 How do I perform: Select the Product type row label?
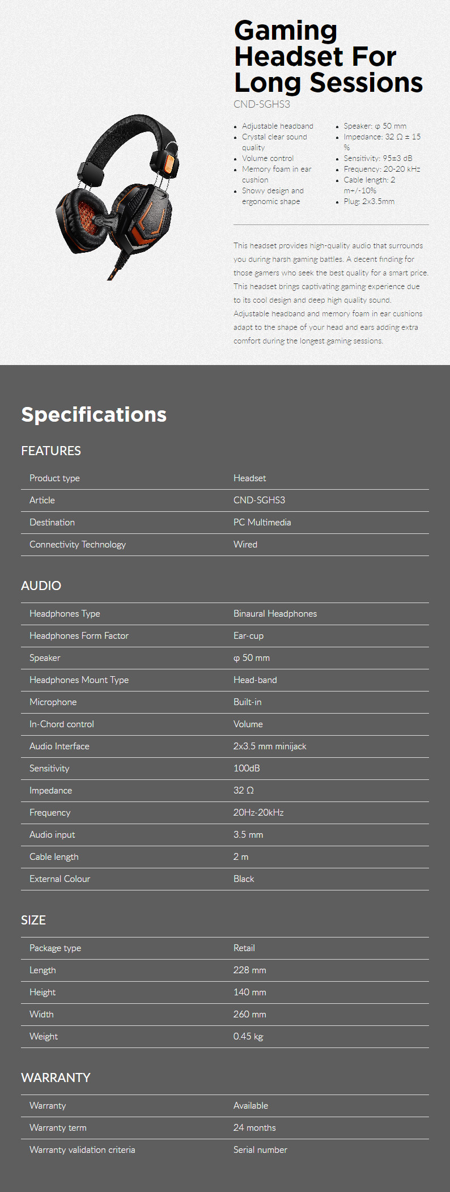click(54, 478)
